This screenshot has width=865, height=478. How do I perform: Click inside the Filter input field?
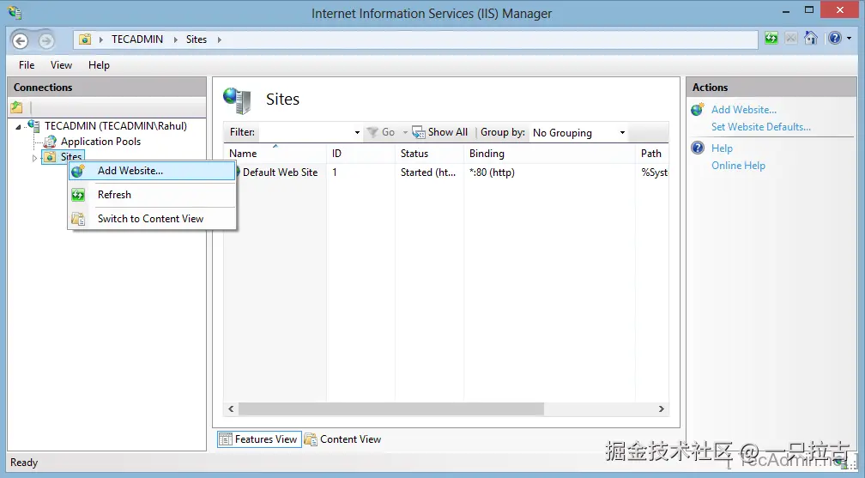pos(305,132)
